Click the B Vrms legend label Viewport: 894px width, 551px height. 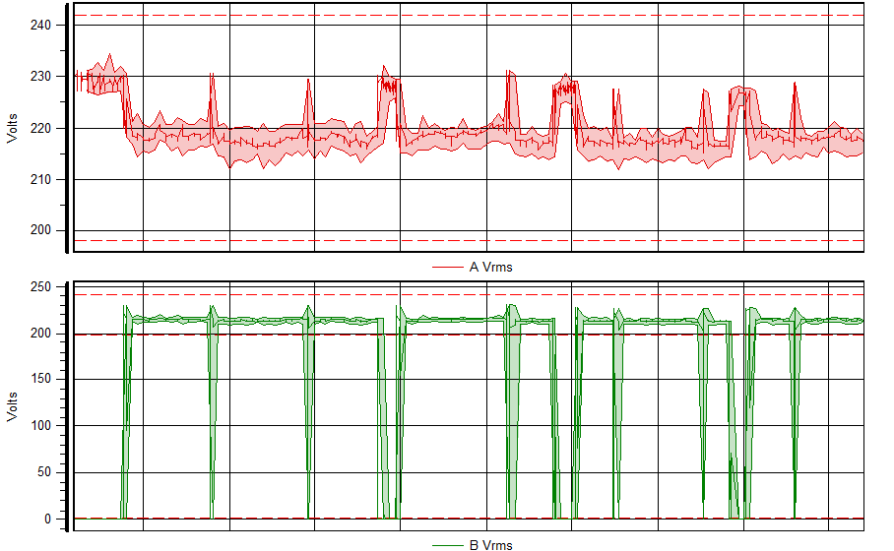click(x=490, y=545)
